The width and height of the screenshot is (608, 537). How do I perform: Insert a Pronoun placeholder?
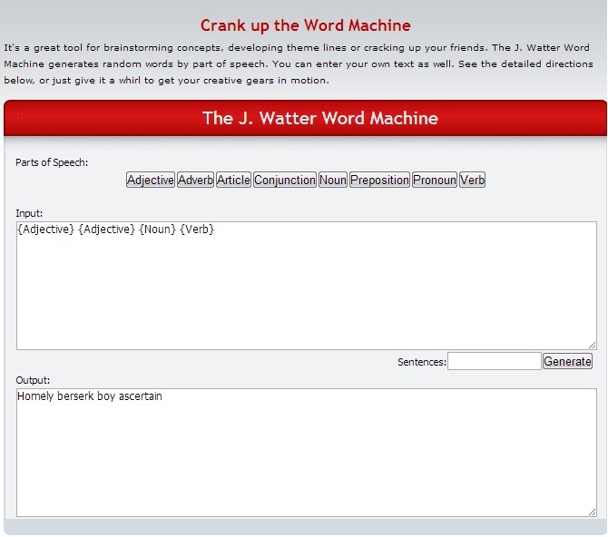(x=435, y=180)
